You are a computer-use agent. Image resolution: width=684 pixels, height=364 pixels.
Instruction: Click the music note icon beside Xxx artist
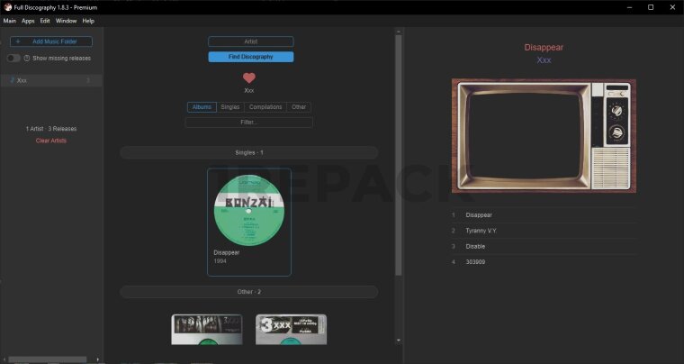click(12, 80)
